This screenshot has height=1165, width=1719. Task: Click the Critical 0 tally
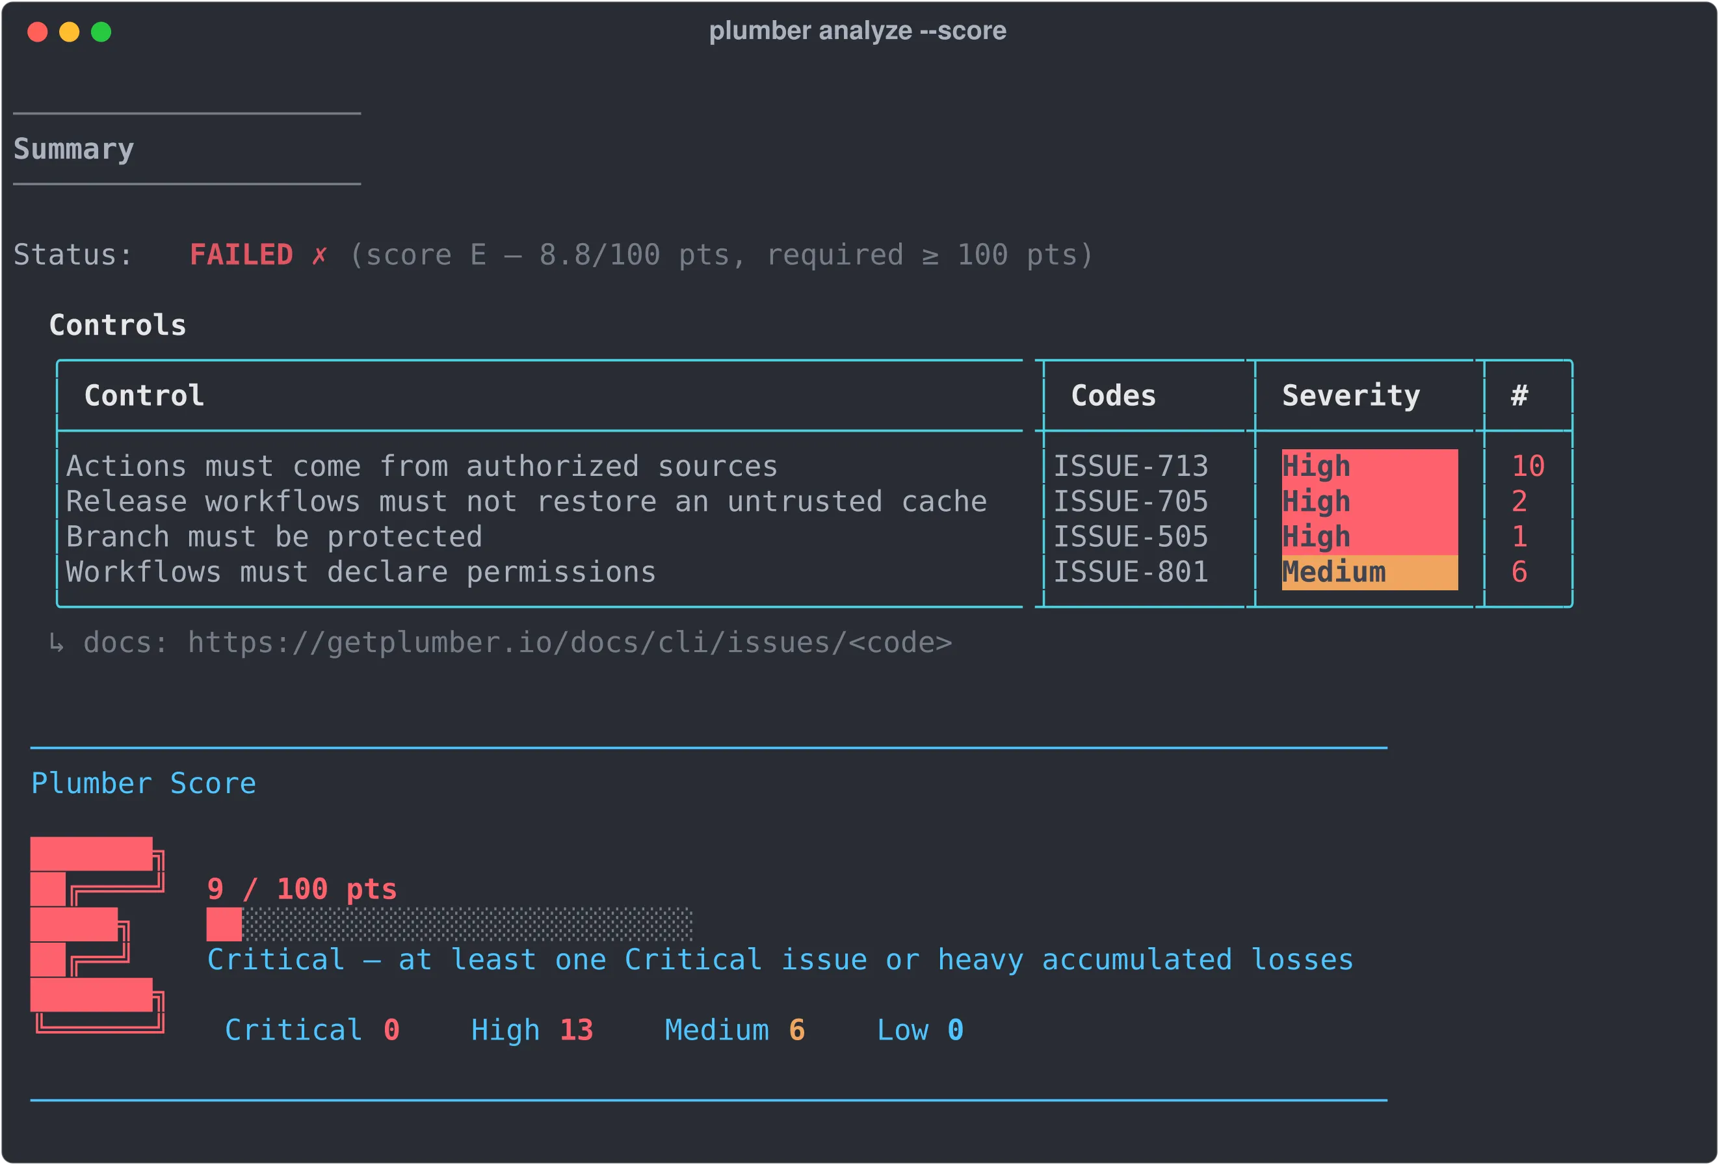tap(312, 1030)
